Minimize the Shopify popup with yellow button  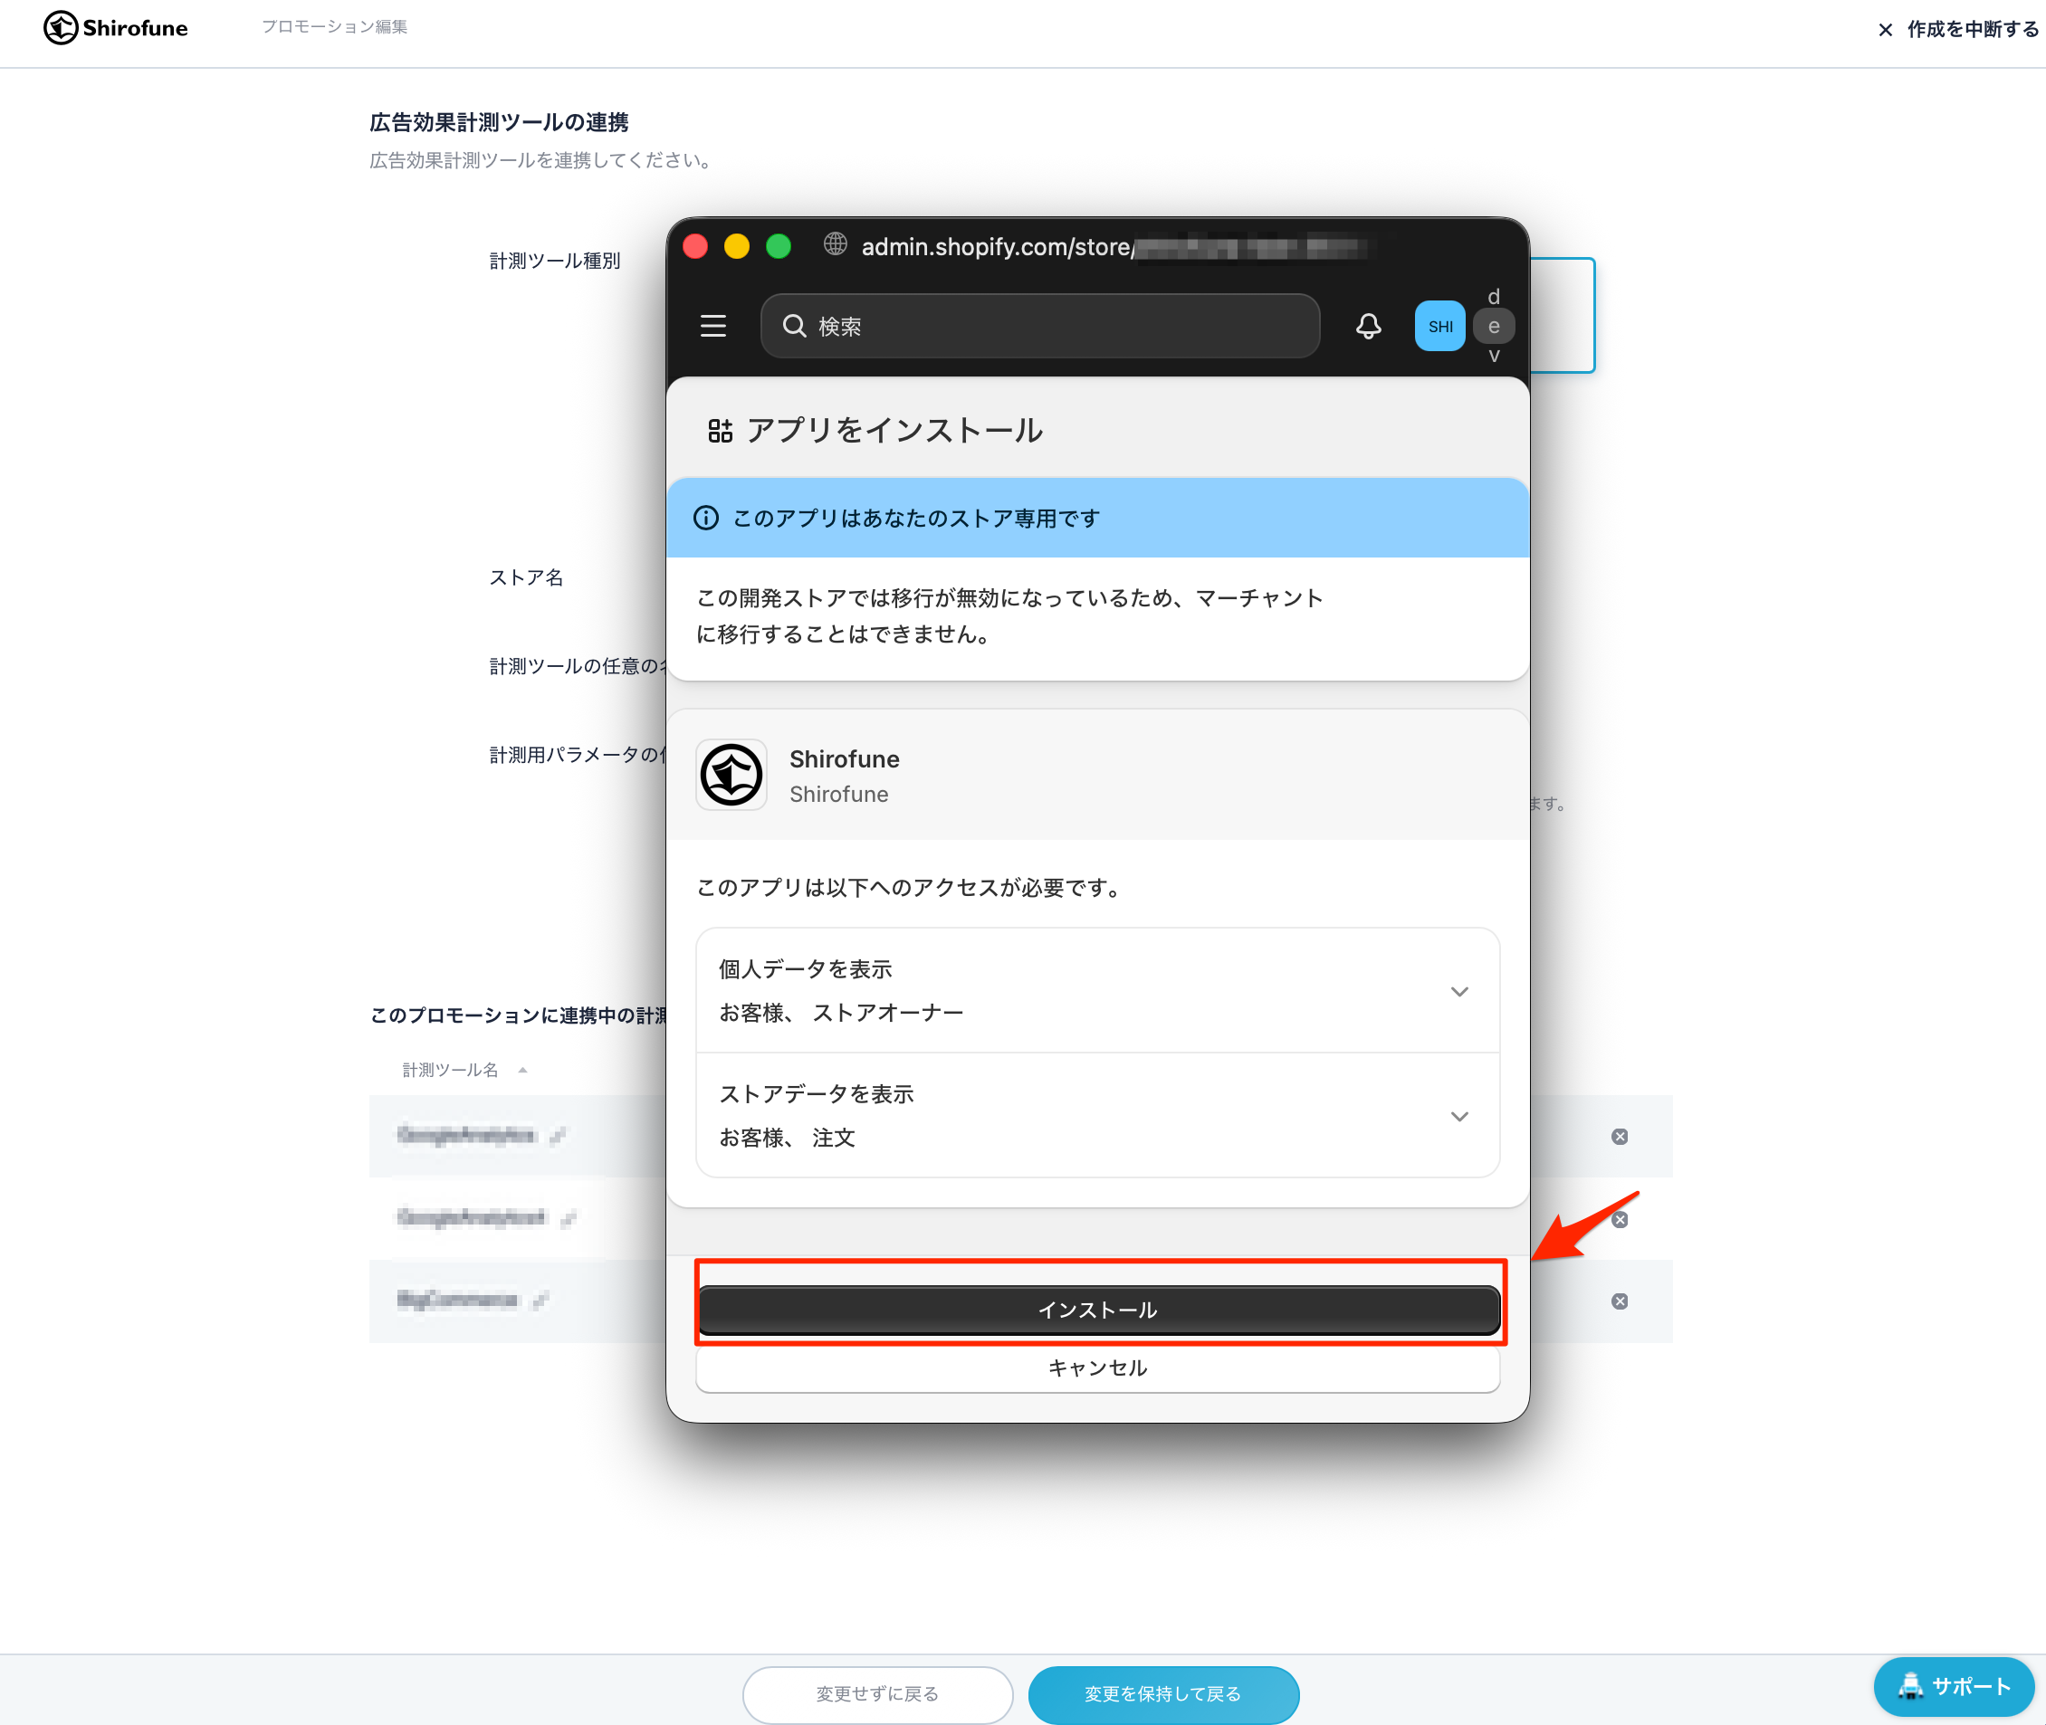[x=736, y=246]
